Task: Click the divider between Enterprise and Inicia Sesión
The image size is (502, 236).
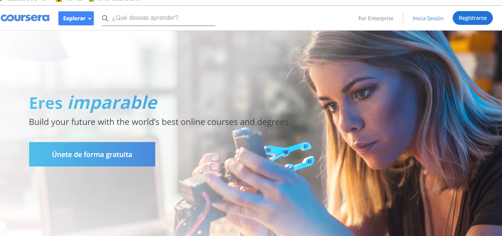Action: click(403, 18)
